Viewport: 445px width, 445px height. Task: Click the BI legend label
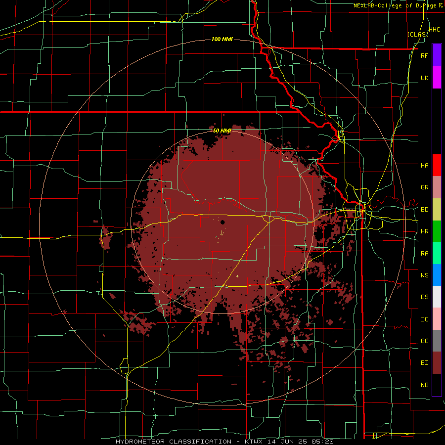coord(424,363)
